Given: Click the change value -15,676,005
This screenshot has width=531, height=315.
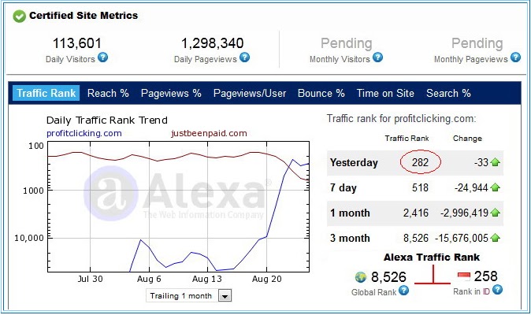Looking at the screenshot, I should coord(462,238).
